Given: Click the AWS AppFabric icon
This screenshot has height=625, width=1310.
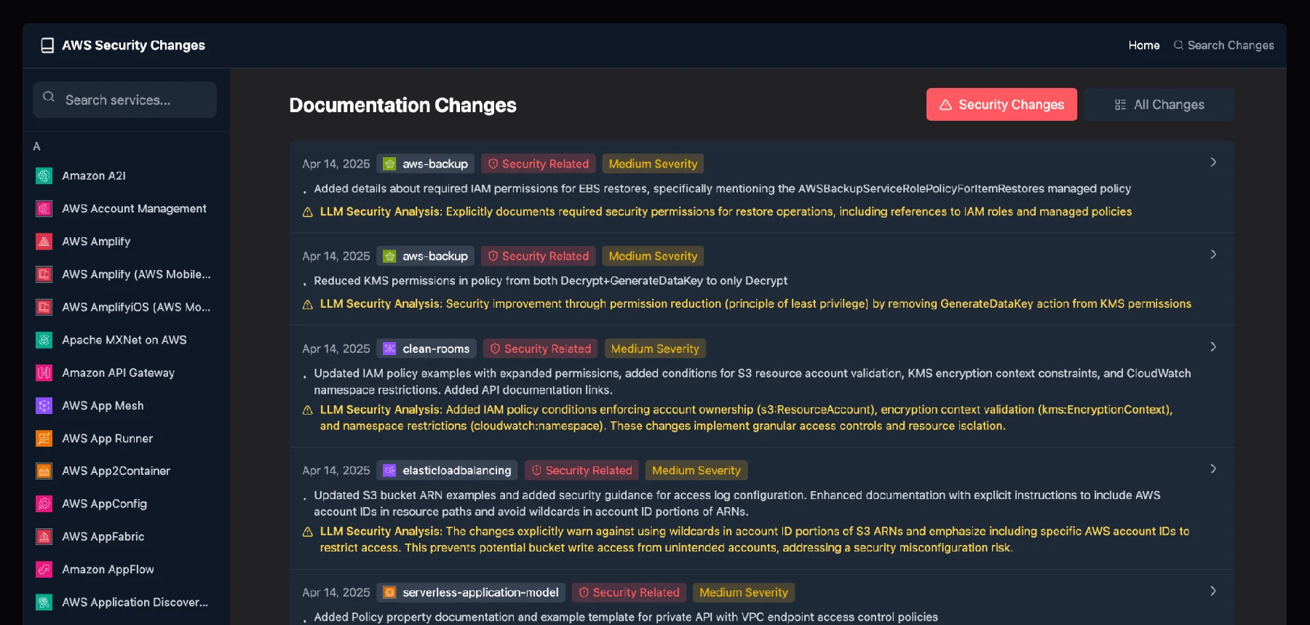Looking at the screenshot, I should click(x=44, y=536).
